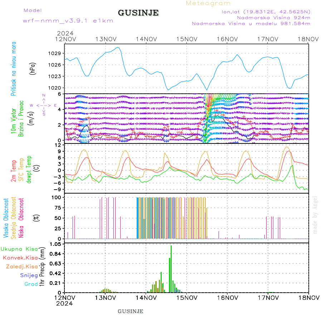Click the top-axis '18NOV' date label
322x322 pixels.
[308, 39]
